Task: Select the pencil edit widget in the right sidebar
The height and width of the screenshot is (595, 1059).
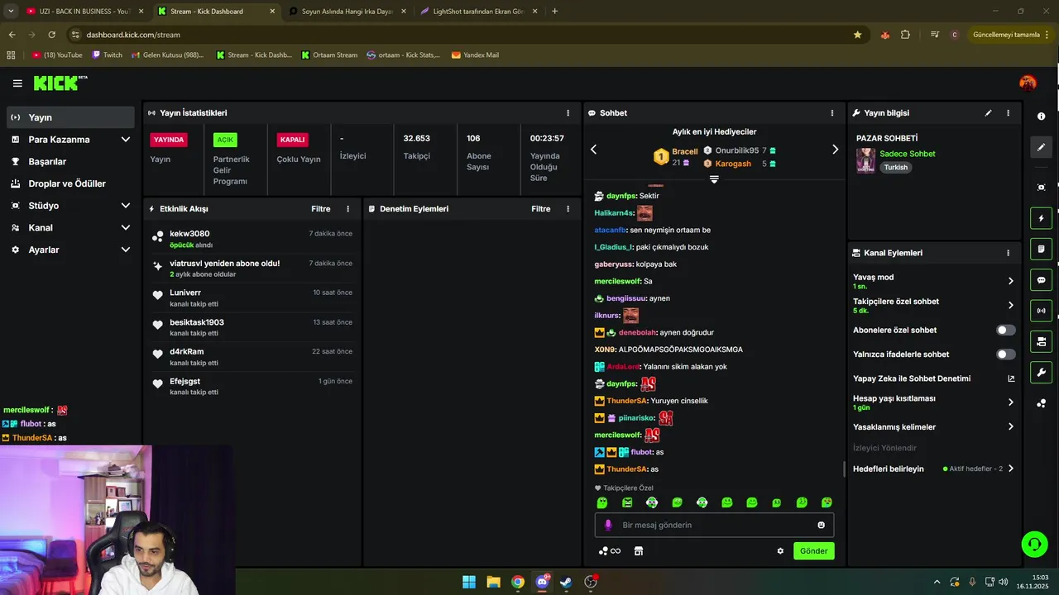Action: 1041,147
